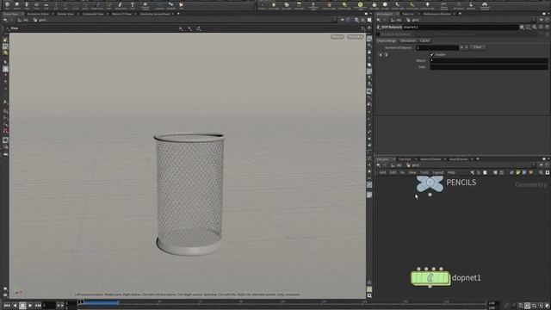The image size is (551, 310).
Task: Switch to Animation Editor tab
Action: [38, 14]
